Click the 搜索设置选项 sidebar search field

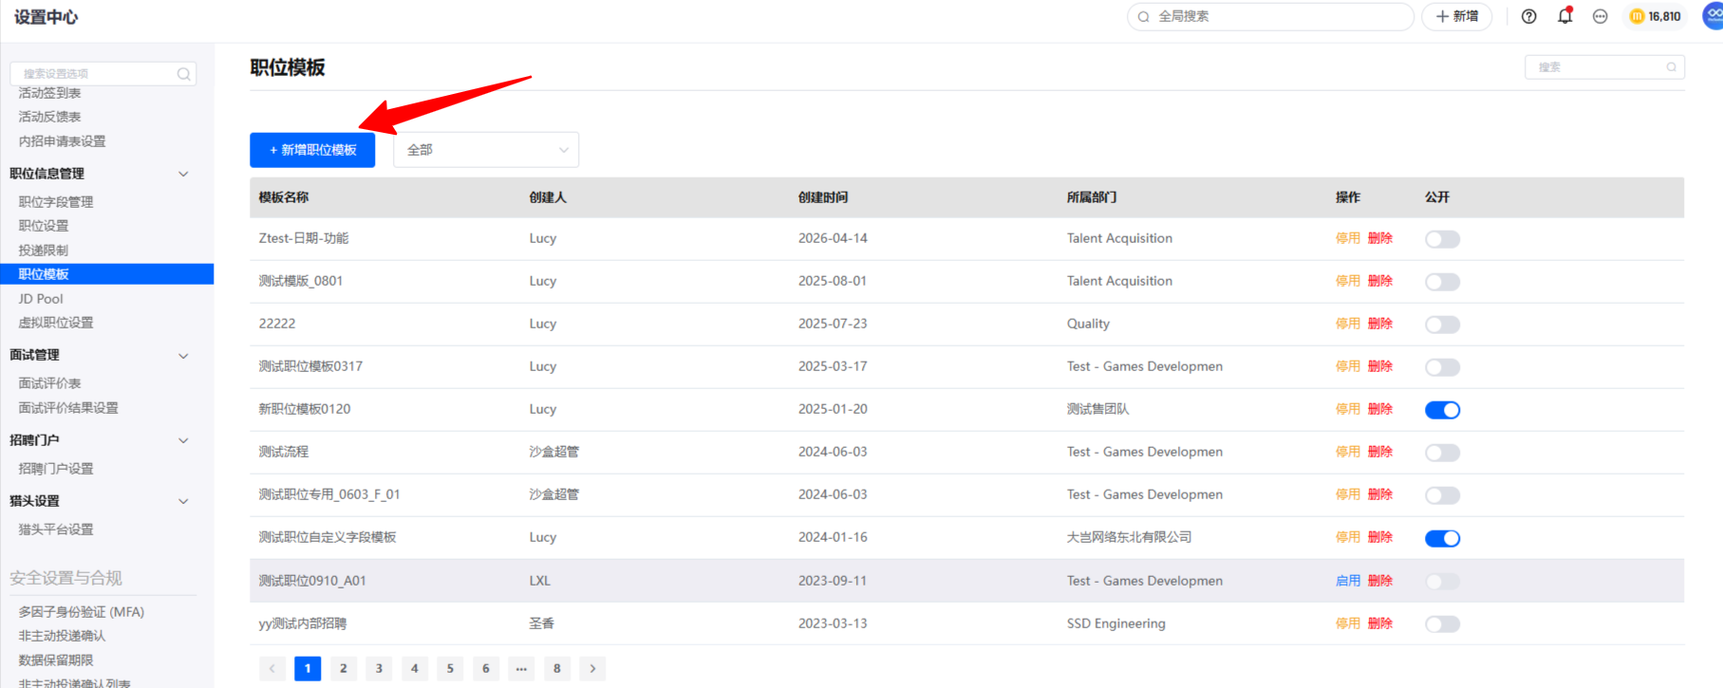(103, 74)
